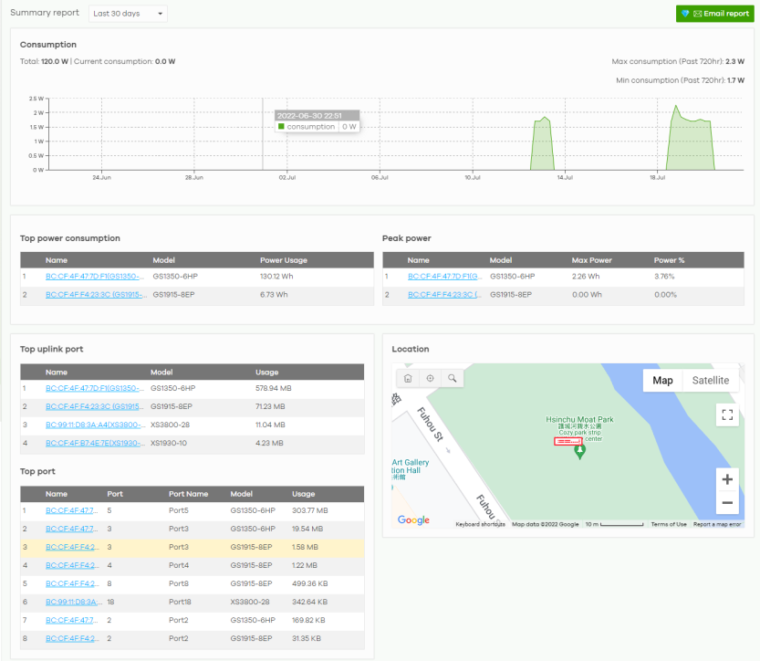Open GS1915-8EP device link in Peak power
The width and height of the screenshot is (760, 661).
[444, 295]
